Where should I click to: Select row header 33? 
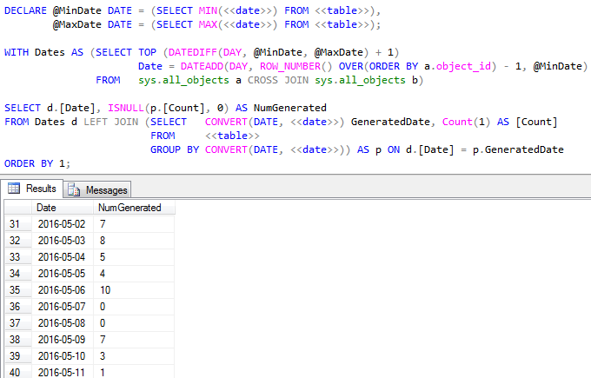pos(17,257)
